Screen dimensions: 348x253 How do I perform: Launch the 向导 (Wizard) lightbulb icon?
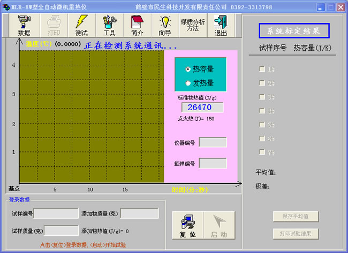[x=165, y=25]
